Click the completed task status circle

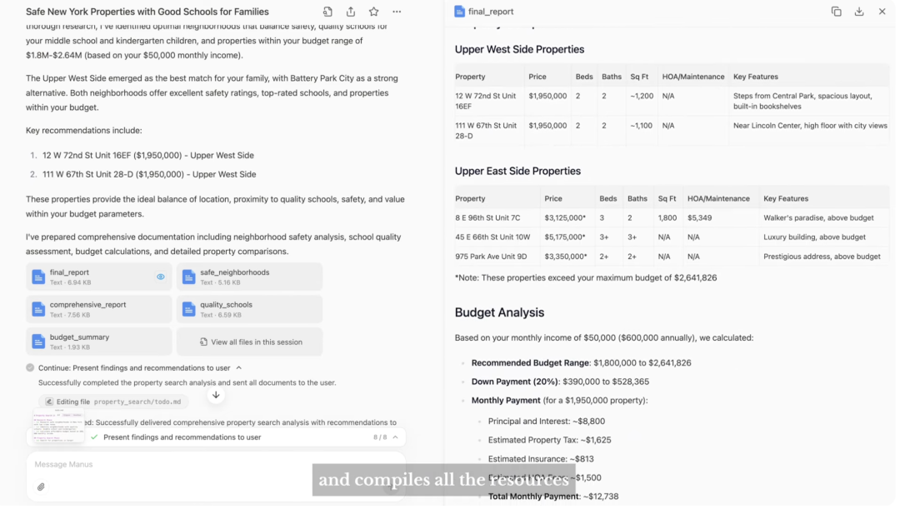(x=30, y=367)
